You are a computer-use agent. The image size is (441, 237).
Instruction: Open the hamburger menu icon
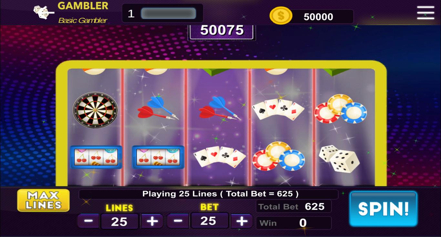tap(426, 13)
